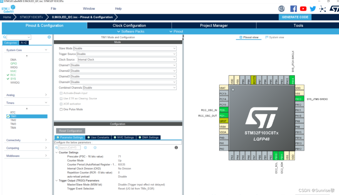Select RCC in the System Core list
Screen dimensions: 339x195
(x=13, y=75)
